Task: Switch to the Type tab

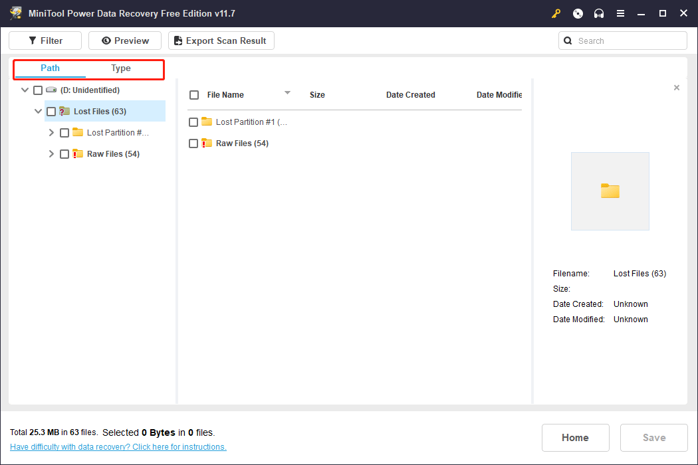Action: pyautogui.click(x=121, y=68)
